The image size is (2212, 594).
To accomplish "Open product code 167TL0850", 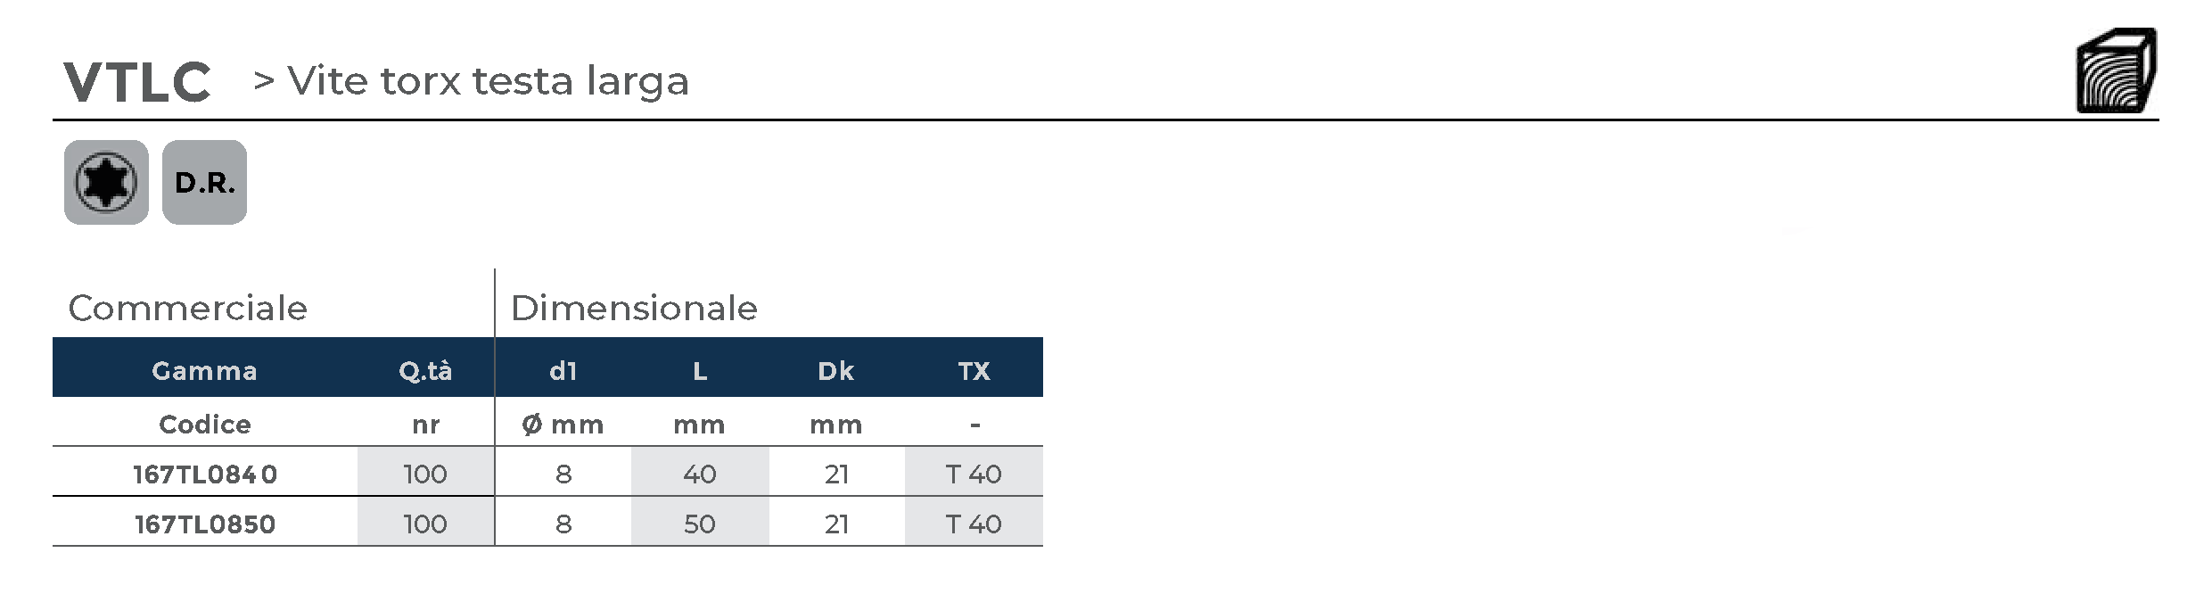I will (x=205, y=524).
